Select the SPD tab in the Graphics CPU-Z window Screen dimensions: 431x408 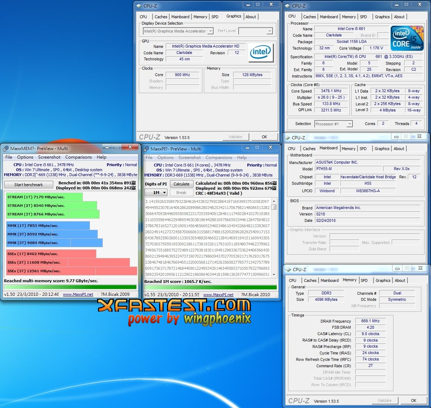215,17
